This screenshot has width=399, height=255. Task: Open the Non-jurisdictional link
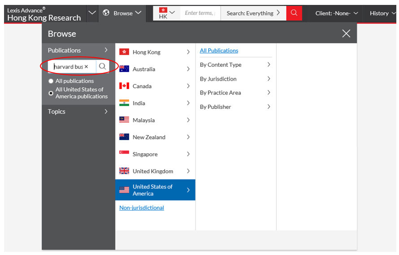click(x=142, y=208)
